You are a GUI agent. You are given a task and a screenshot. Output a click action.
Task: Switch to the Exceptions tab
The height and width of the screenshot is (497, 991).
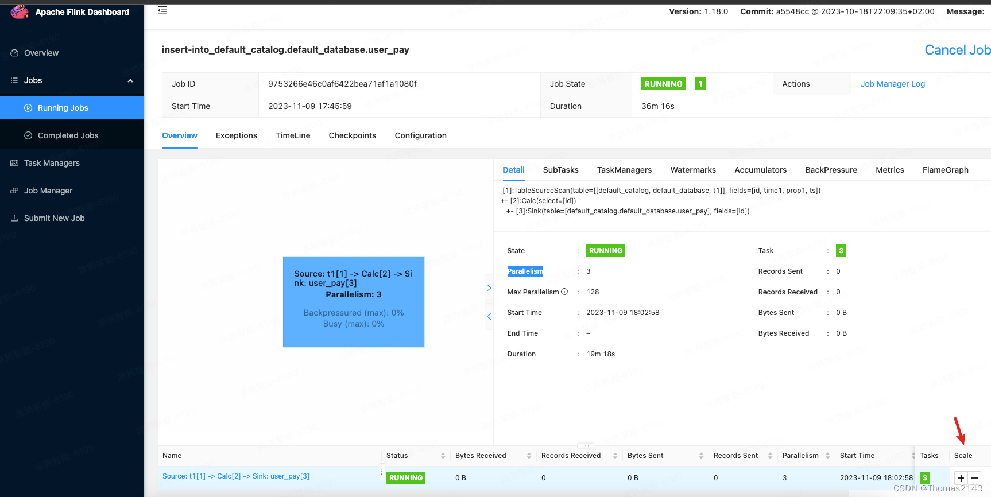[x=237, y=135]
